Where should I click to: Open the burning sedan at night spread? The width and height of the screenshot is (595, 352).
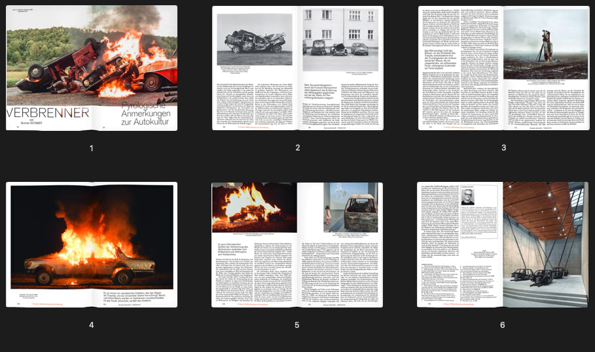tap(91, 245)
